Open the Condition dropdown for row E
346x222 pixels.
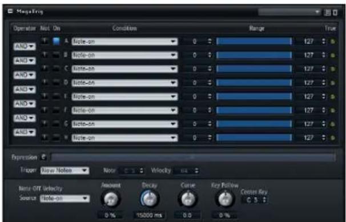(124, 96)
